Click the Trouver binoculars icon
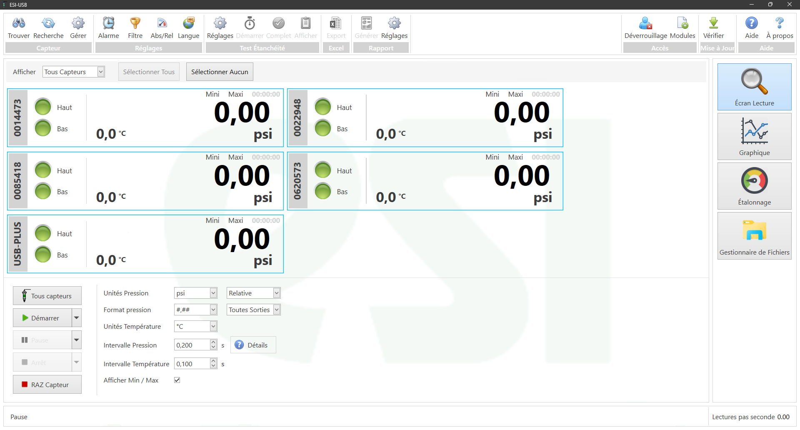 coord(19,23)
